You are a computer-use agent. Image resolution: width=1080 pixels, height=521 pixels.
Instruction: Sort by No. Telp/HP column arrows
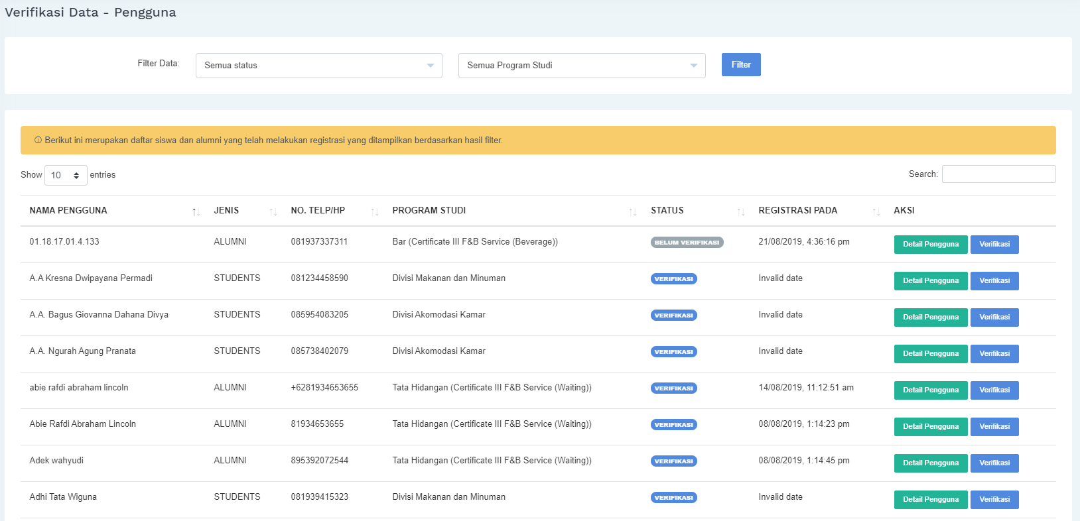click(374, 211)
